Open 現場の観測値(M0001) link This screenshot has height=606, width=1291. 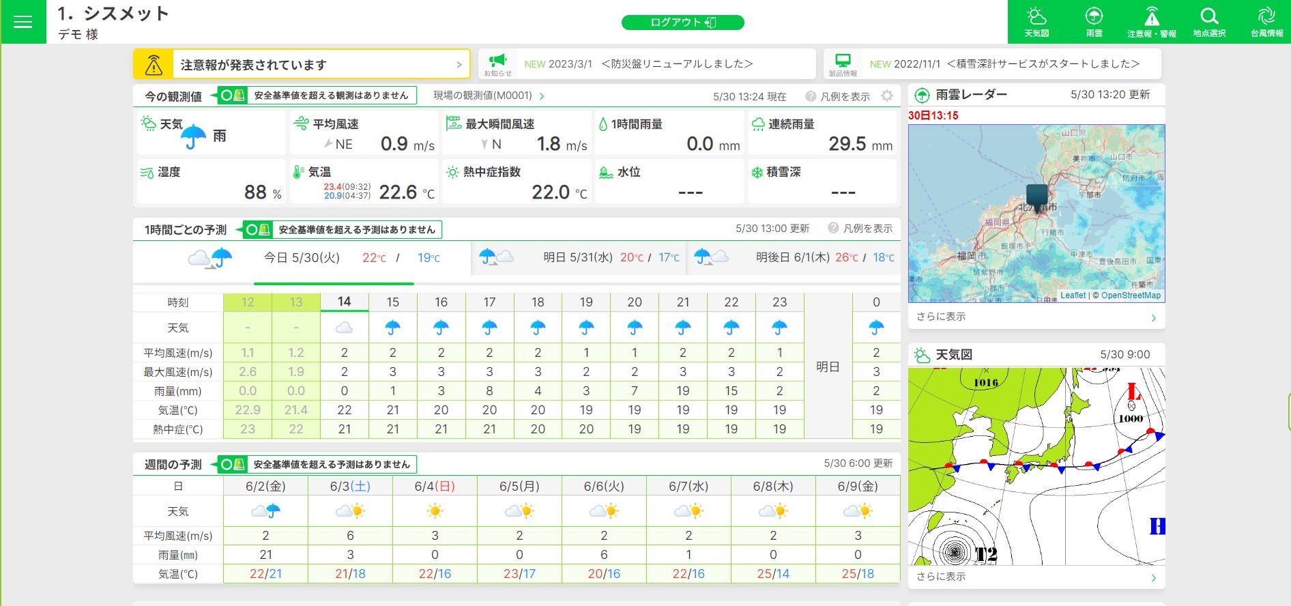pyautogui.click(x=488, y=96)
